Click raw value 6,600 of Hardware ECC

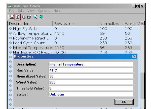pos(60,52)
